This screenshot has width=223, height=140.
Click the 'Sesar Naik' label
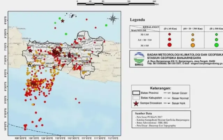178,103
